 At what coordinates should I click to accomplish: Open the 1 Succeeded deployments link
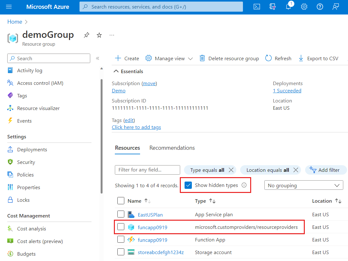(x=287, y=90)
